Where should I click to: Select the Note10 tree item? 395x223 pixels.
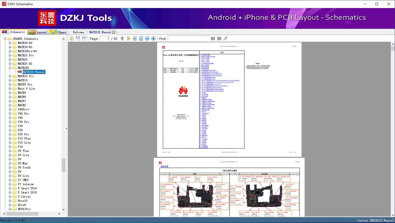23,201
